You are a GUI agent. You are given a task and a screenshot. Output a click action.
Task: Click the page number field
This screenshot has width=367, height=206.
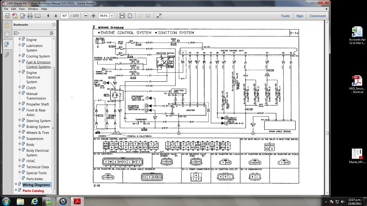pos(64,16)
